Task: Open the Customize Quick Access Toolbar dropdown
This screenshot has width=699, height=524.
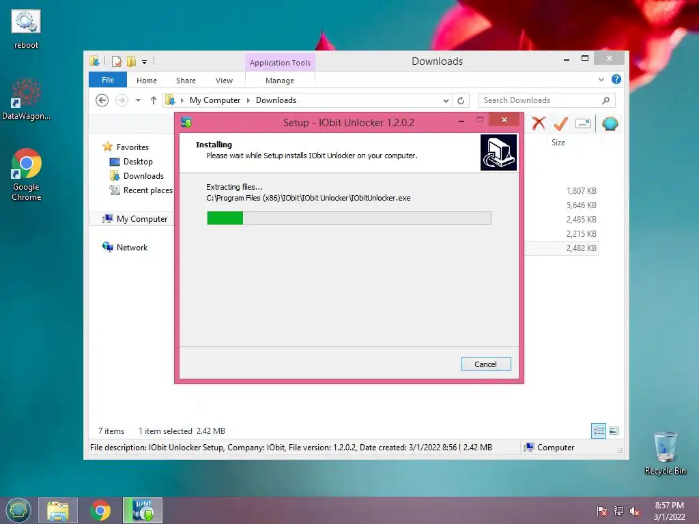Action: pos(145,61)
